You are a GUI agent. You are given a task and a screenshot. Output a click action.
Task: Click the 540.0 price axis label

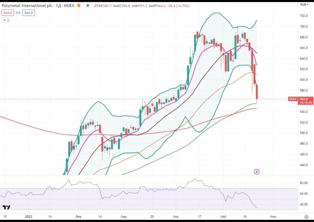point(304,112)
